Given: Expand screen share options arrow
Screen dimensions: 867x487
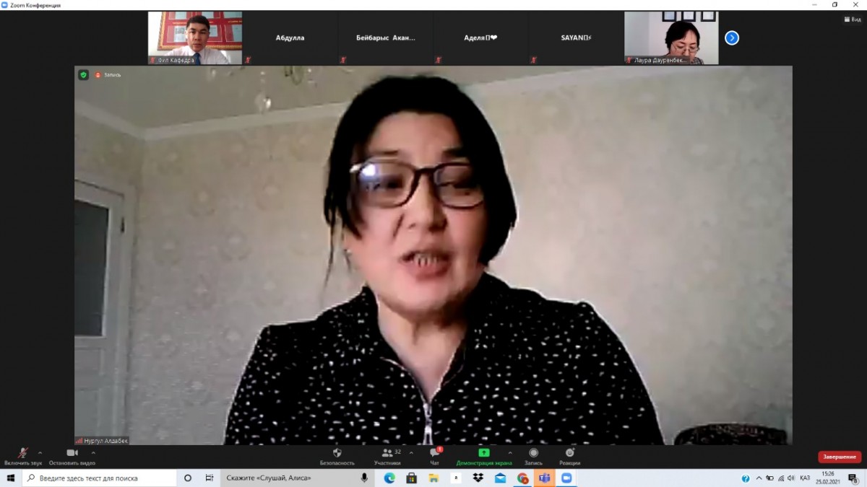Looking at the screenshot, I should (x=510, y=453).
